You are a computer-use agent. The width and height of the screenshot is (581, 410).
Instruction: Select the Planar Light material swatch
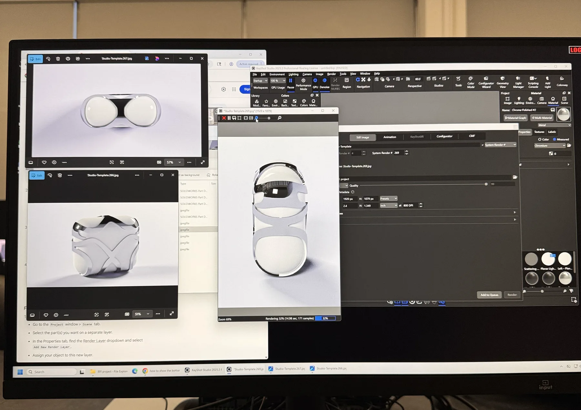click(x=548, y=261)
